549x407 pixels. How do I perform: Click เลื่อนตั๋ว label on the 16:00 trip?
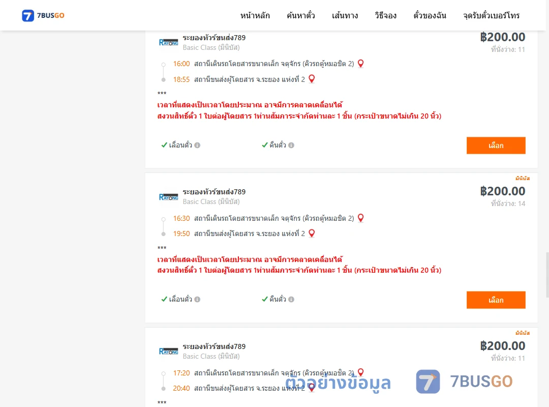pyautogui.click(x=180, y=145)
